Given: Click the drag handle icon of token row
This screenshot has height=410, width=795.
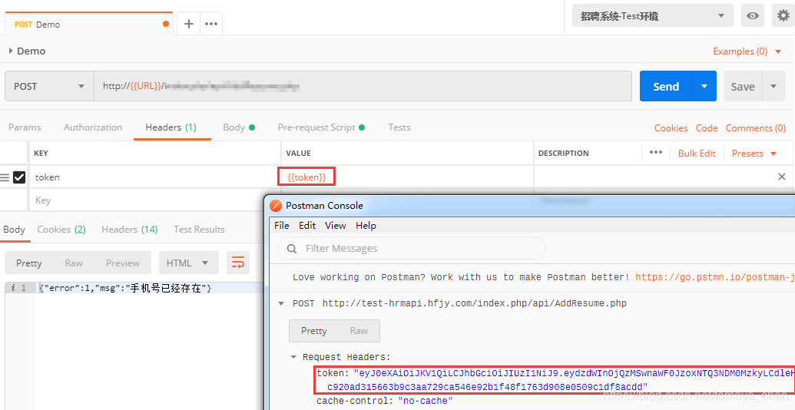Looking at the screenshot, I should point(5,177).
